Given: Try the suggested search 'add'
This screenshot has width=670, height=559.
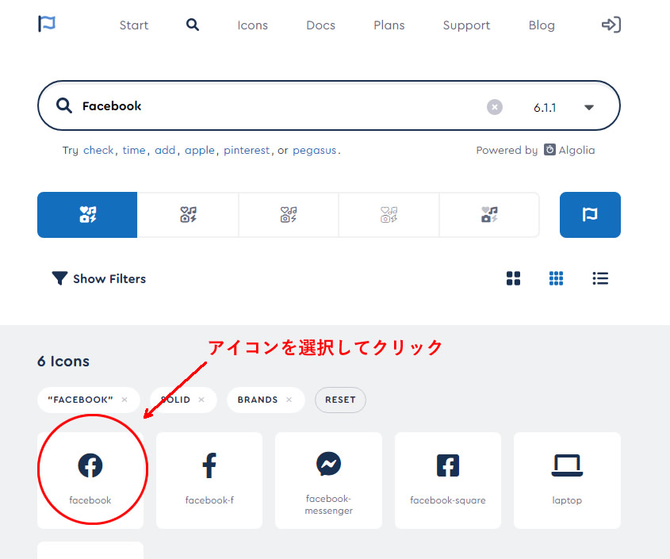Looking at the screenshot, I should click(165, 151).
